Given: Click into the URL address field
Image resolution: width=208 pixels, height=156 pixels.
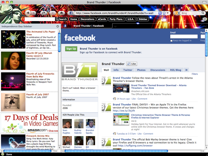Looking at the screenshot, I should click(115, 13).
